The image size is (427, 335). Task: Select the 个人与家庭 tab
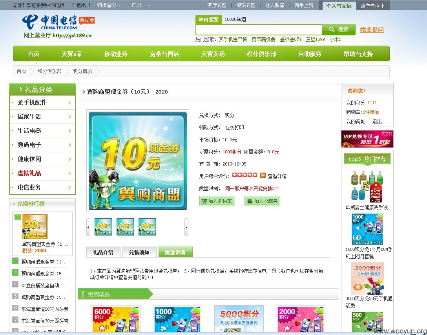[339, 6]
